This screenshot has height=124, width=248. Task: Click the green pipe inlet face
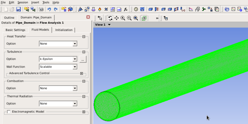(x=107, y=106)
